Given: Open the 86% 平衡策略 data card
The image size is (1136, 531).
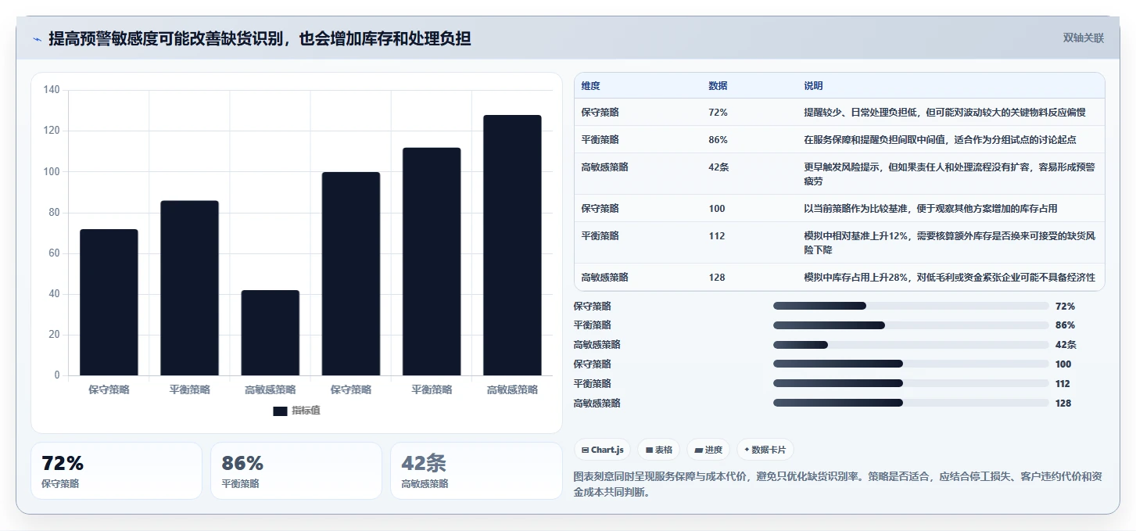Looking at the screenshot, I should coord(296,471).
